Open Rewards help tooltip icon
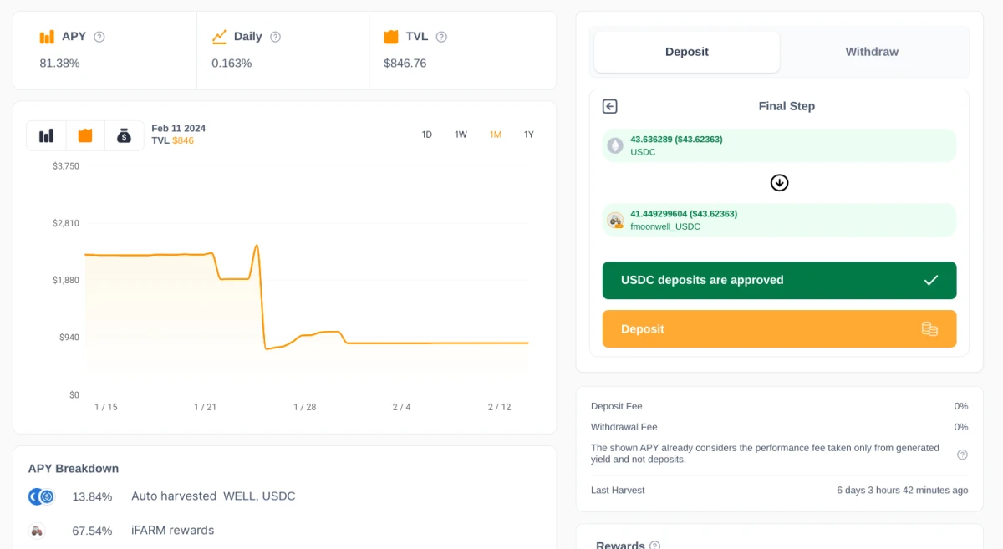Image resolution: width=1003 pixels, height=549 pixels. (654, 546)
